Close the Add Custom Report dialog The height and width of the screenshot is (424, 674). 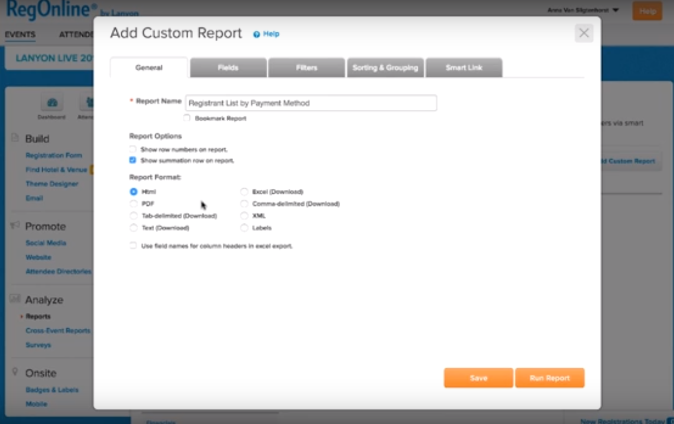[x=584, y=33]
